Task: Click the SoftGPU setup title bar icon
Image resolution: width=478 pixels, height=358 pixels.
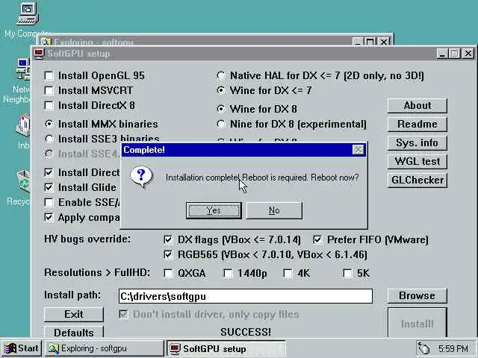Action: point(39,54)
